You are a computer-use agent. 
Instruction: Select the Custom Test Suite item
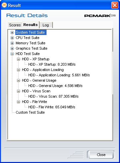(x=30, y=112)
